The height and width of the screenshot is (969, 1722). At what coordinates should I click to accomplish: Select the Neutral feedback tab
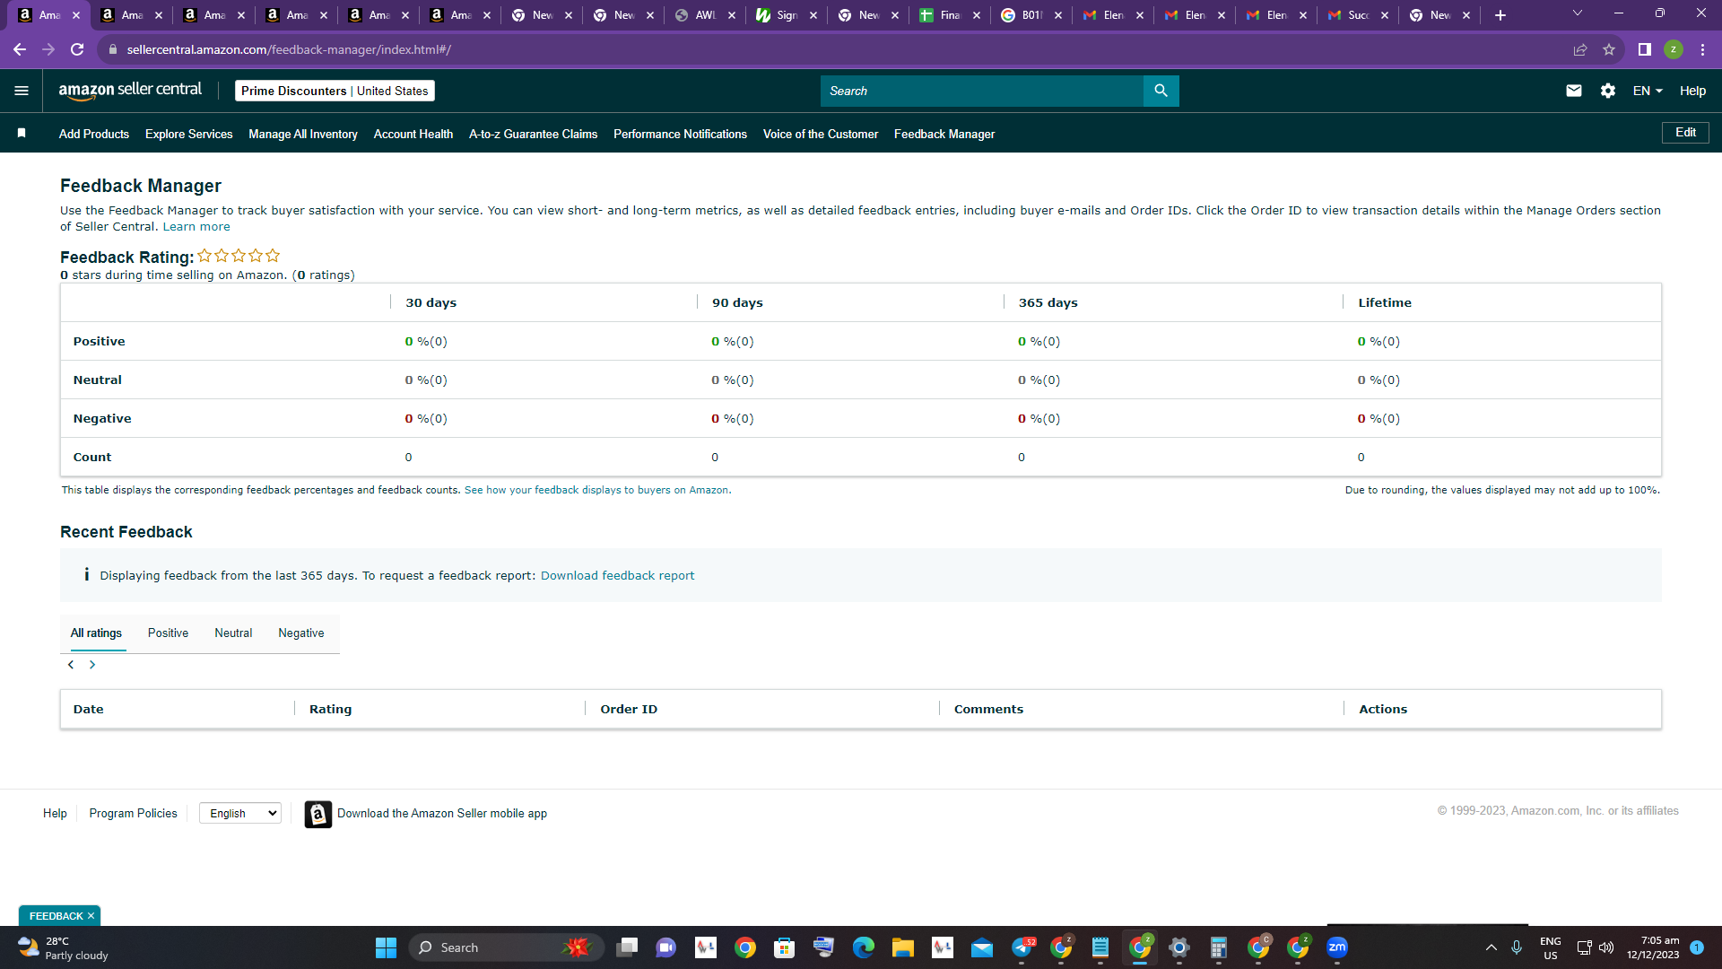click(x=233, y=633)
